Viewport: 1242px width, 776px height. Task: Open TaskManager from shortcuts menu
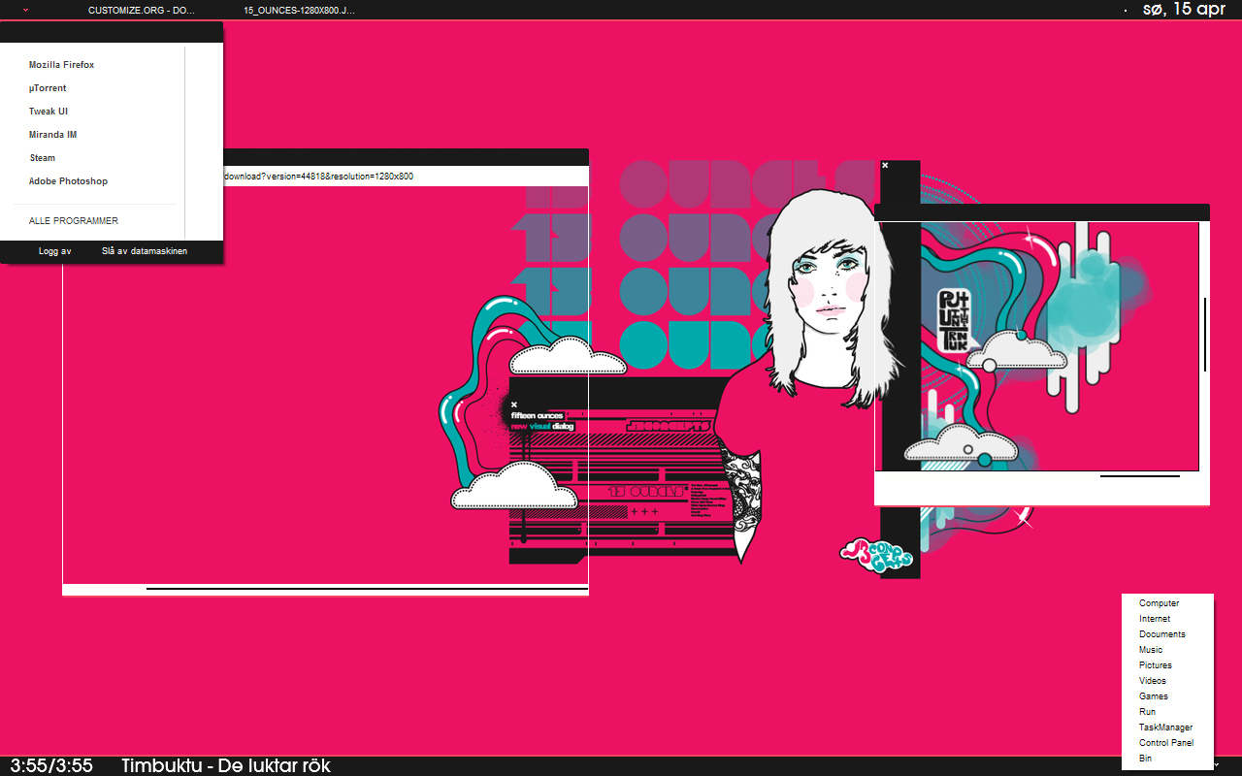(x=1166, y=727)
